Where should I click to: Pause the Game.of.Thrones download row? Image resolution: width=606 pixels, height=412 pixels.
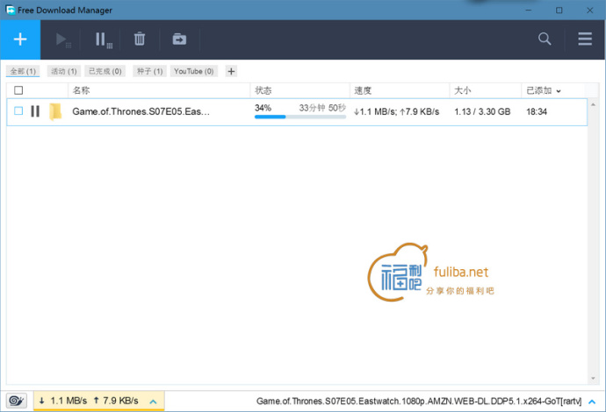pyautogui.click(x=35, y=111)
